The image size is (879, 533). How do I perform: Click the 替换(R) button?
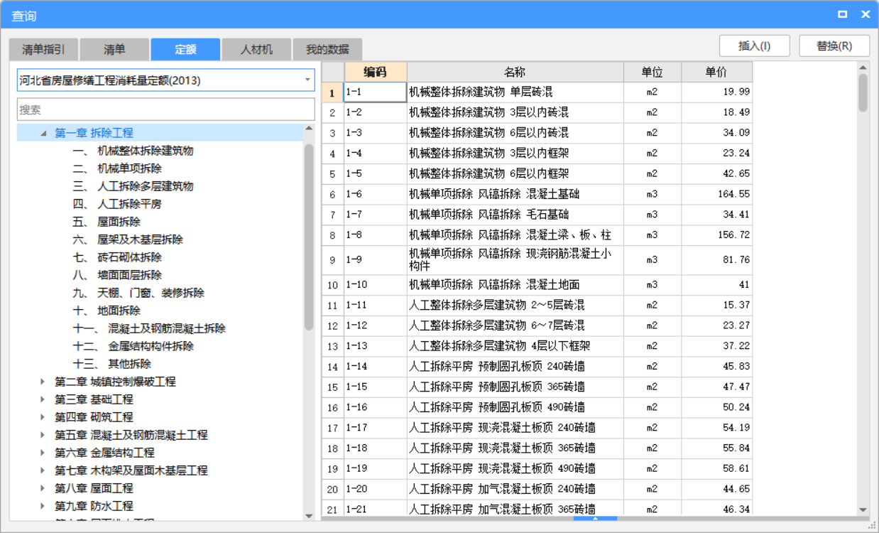(834, 45)
